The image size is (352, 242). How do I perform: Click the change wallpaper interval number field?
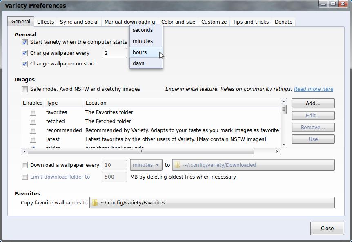[x=114, y=53]
